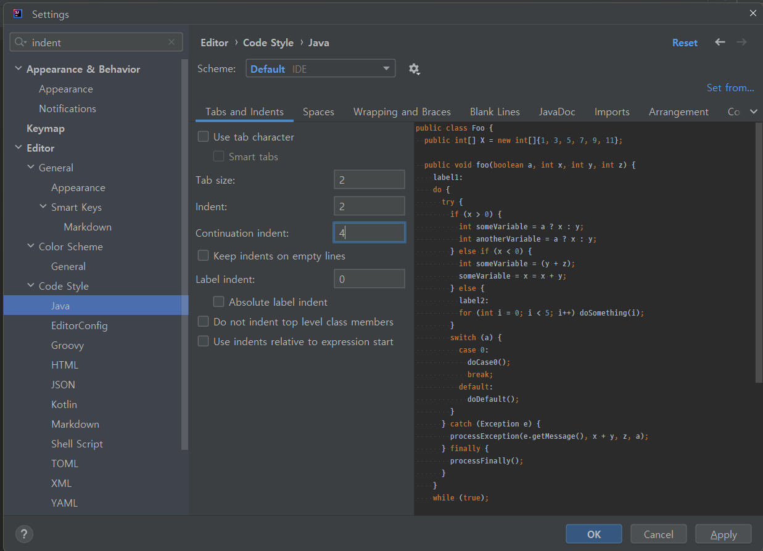This screenshot has width=763, height=551.
Task: Collapse the Appearance & Behavior section
Action: (x=18, y=69)
